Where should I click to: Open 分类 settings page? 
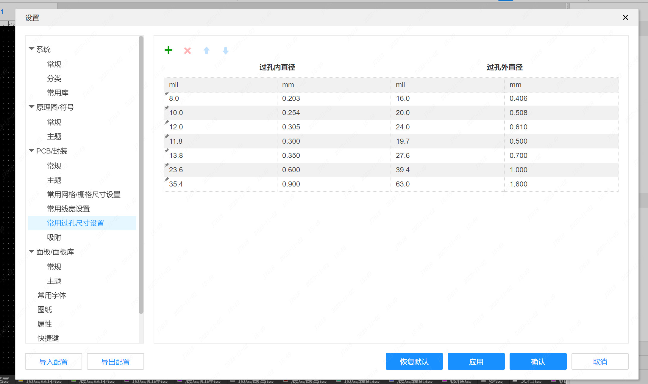tap(54, 79)
